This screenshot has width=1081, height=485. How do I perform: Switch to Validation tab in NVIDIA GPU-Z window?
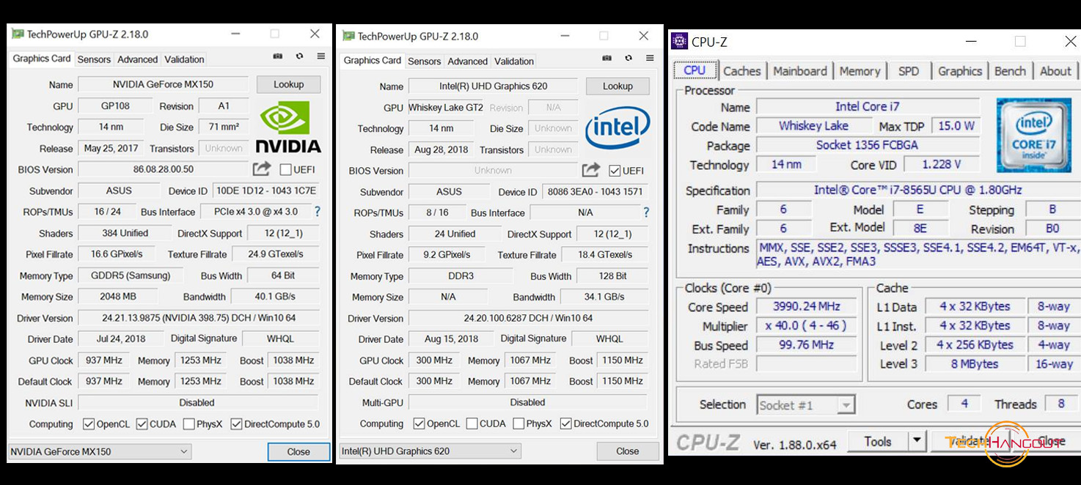pos(184,59)
